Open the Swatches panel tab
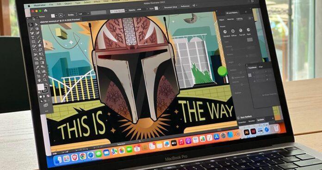Viewport: 322px width, 170px height. tap(242, 122)
